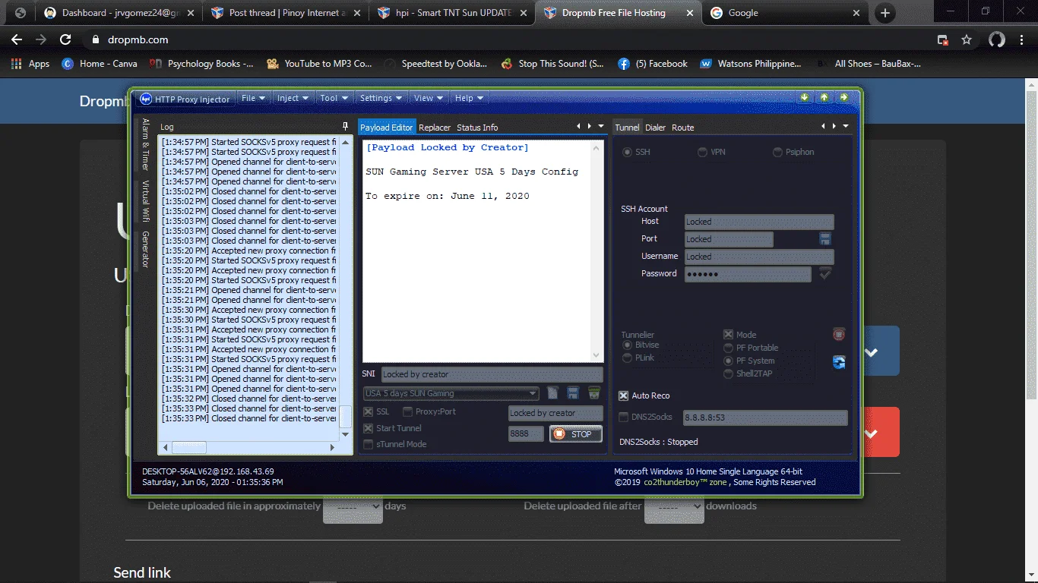This screenshot has height=583, width=1038.
Task: Open the View menu dropdown
Action: [429, 98]
